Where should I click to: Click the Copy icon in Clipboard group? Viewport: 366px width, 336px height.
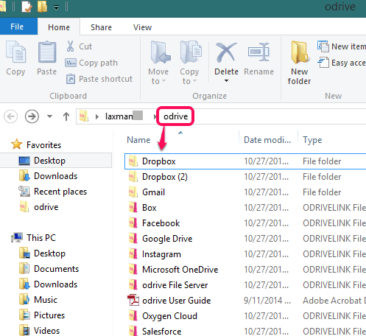click(x=15, y=52)
